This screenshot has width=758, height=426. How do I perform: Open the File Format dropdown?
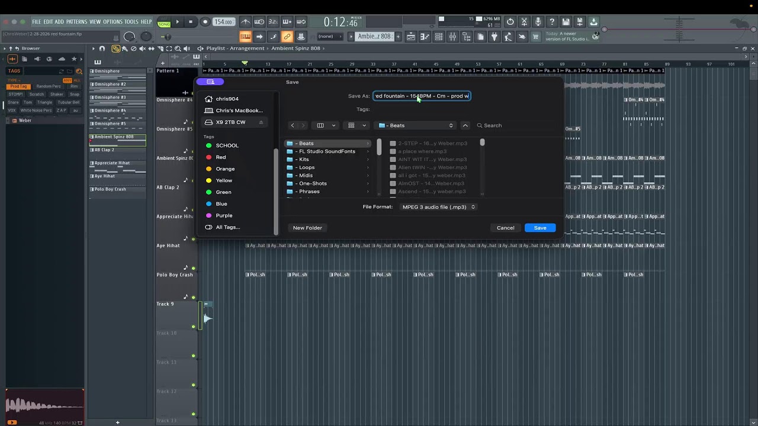[x=438, y=207]
